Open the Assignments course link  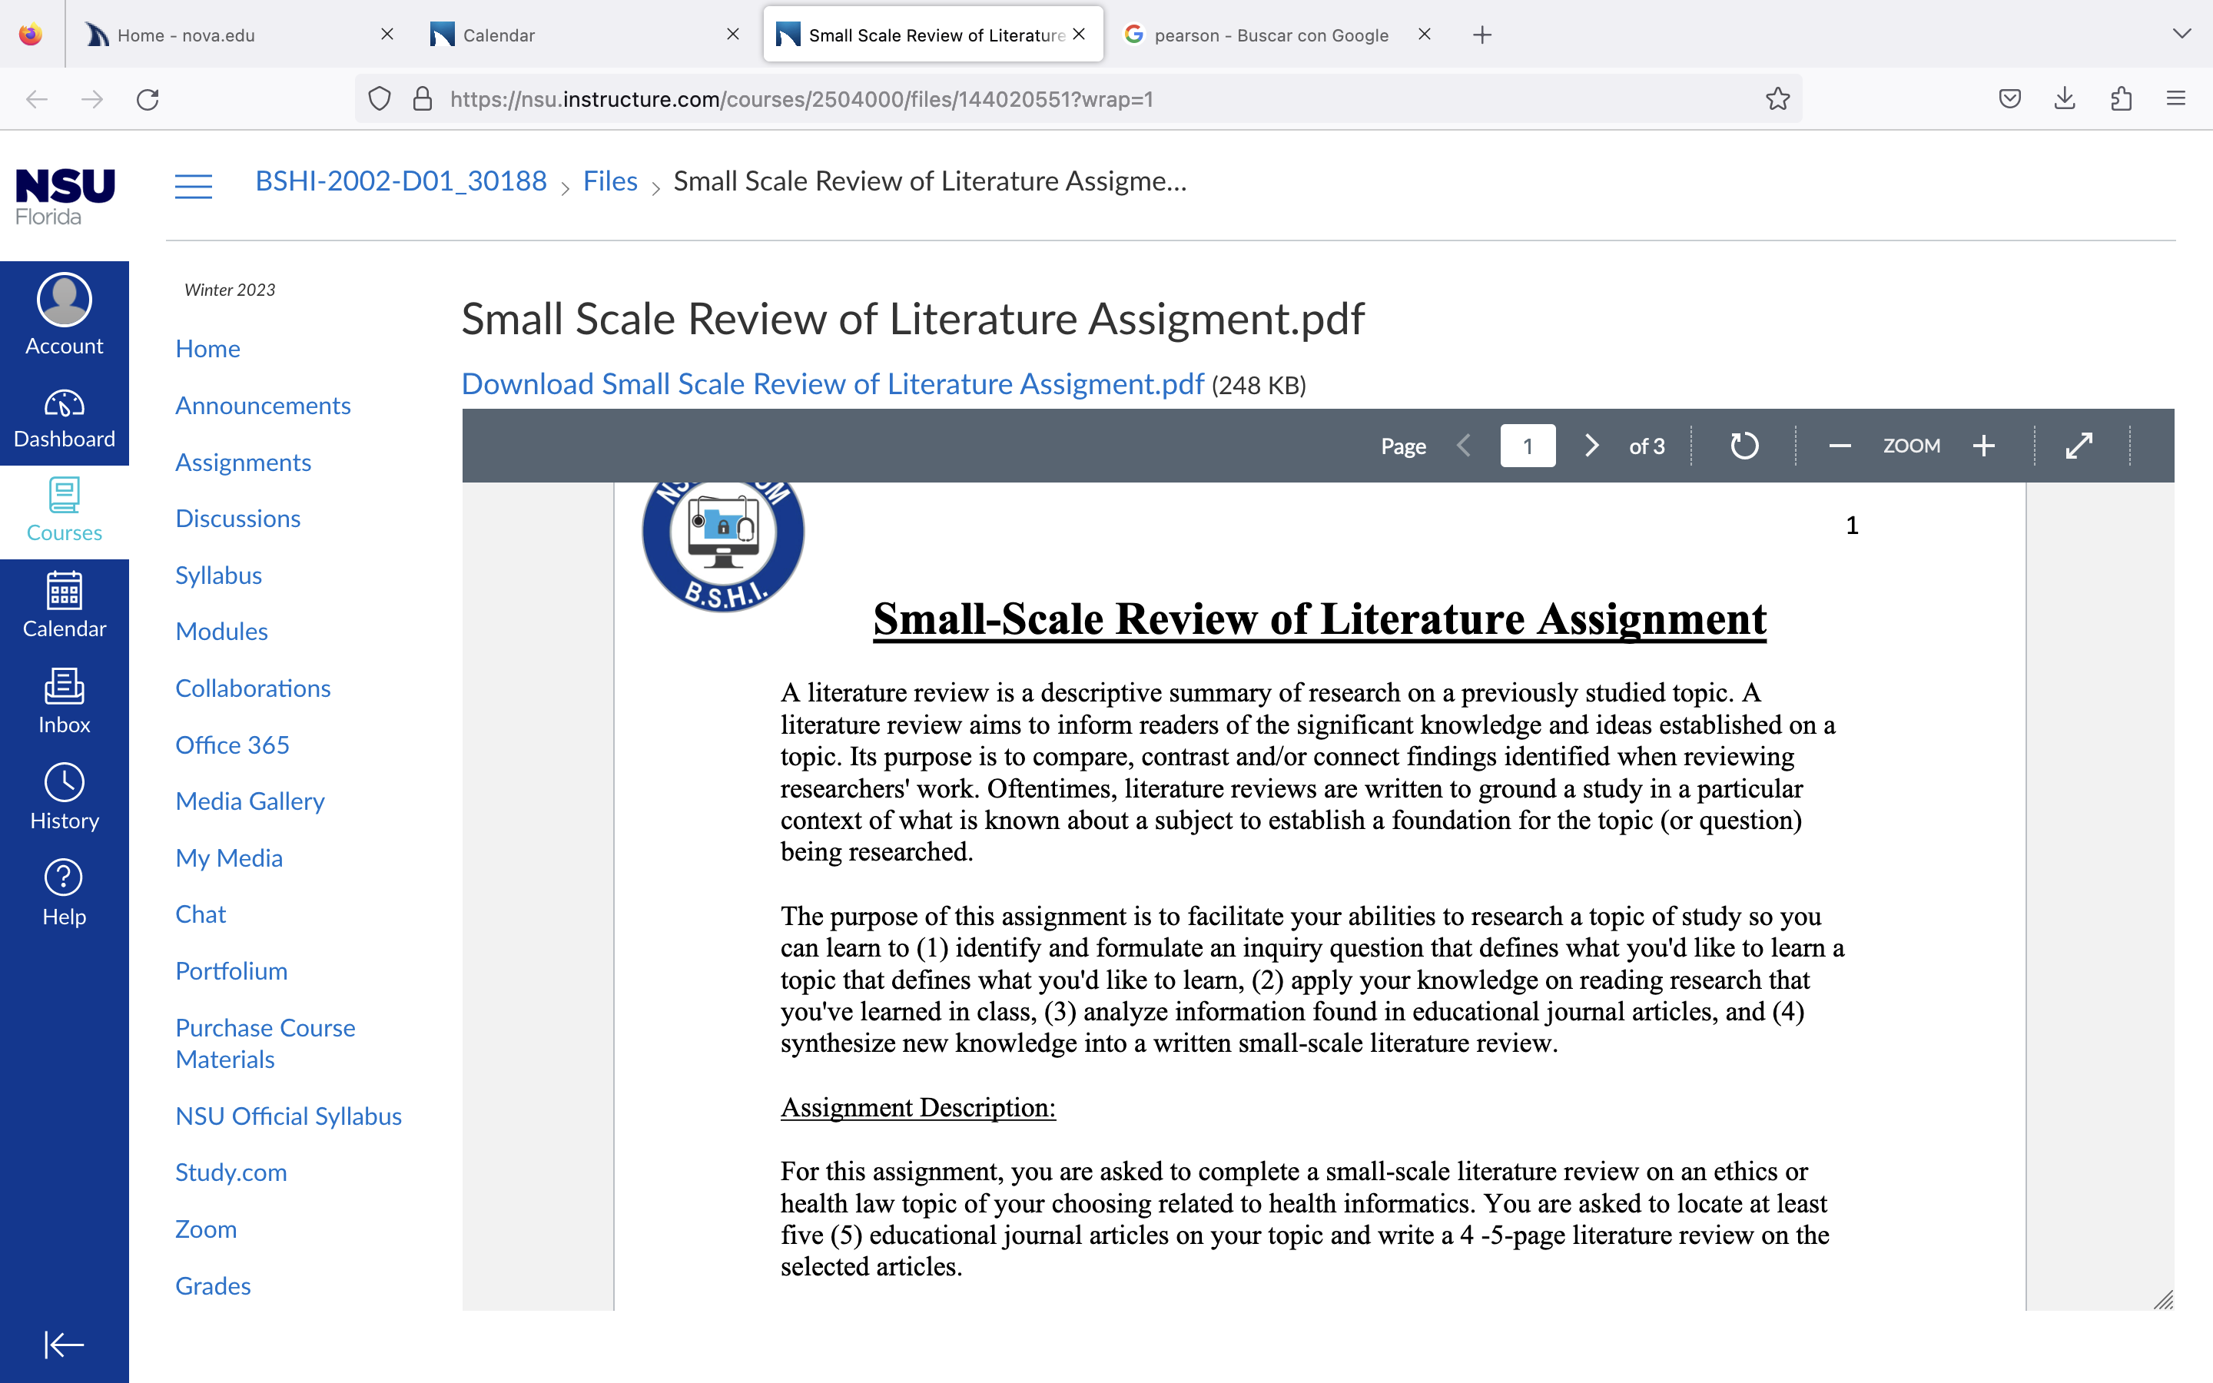point(244,463)
